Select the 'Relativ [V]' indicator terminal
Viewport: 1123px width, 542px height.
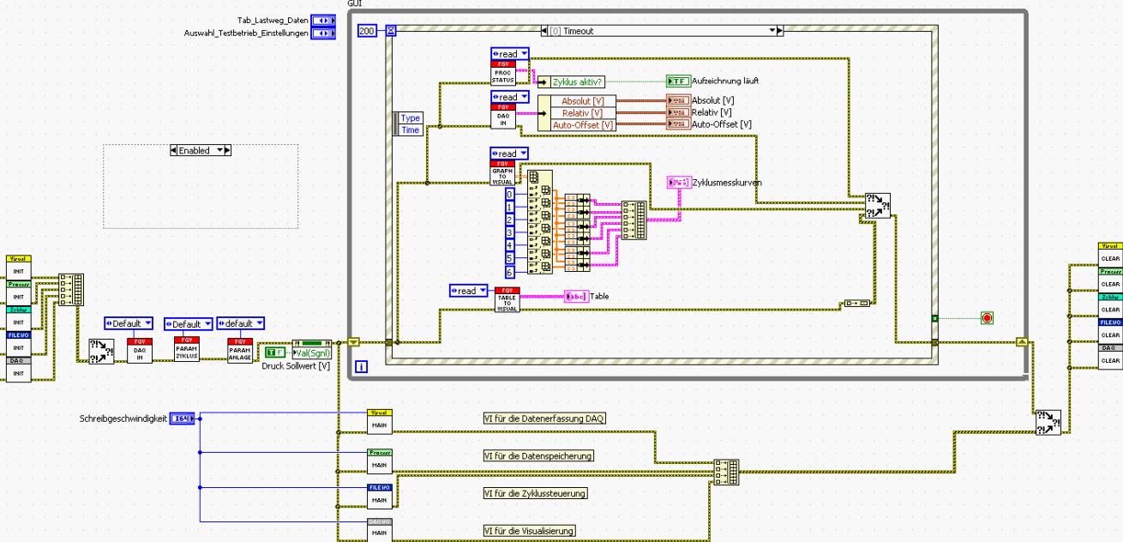coord(678,112)
